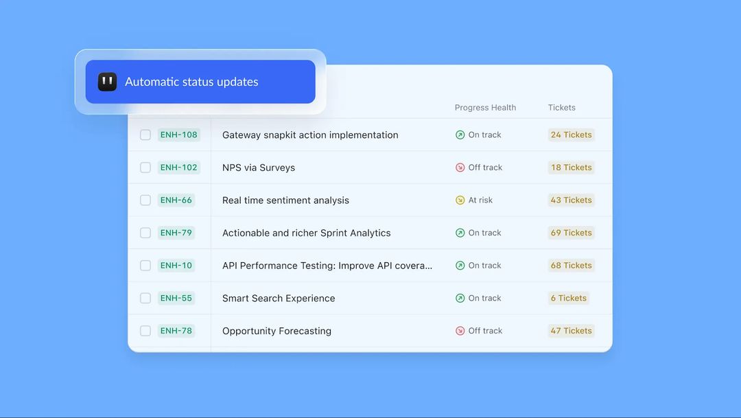
Task: Click the 6 Tickets badge
Action: tap(569, 298)
